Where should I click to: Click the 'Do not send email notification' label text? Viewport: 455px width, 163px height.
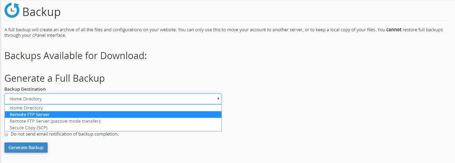click(65, 134)
